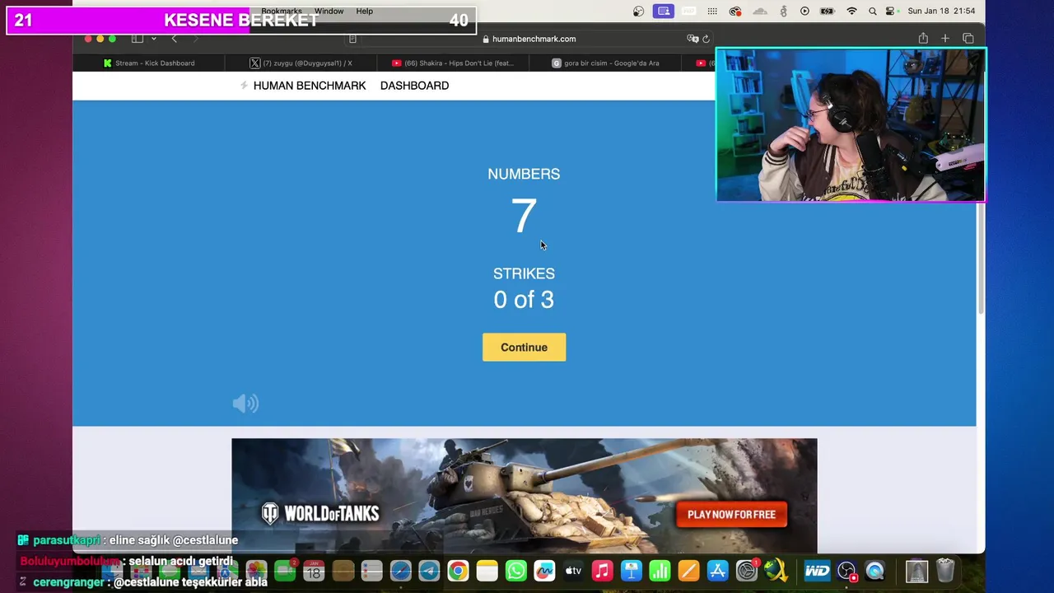Open Telegram from the Dock
This screenshot has width=1054, height=593.
(x=429, y=571)
